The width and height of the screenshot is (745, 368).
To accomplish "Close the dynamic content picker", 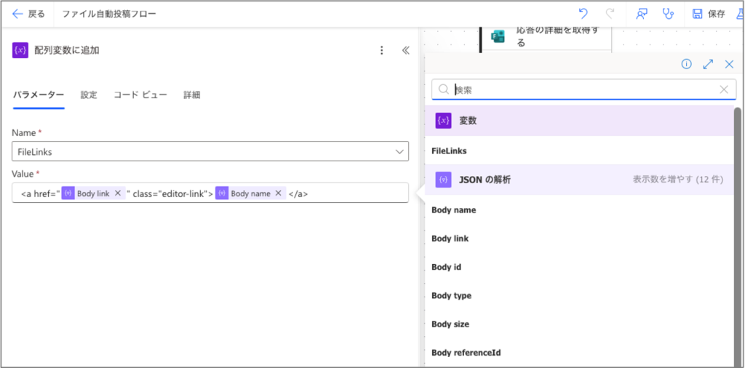I will click(729, 64).
